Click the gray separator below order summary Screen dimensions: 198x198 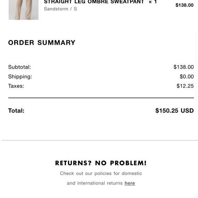point(100,140)
